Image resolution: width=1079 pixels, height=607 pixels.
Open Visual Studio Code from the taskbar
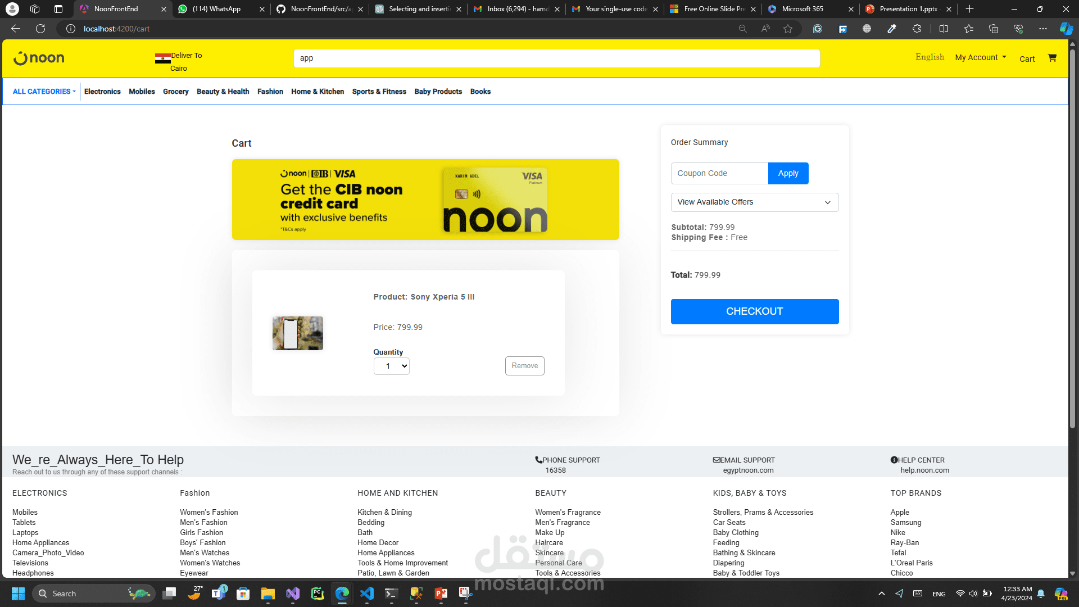coord(367,594)
